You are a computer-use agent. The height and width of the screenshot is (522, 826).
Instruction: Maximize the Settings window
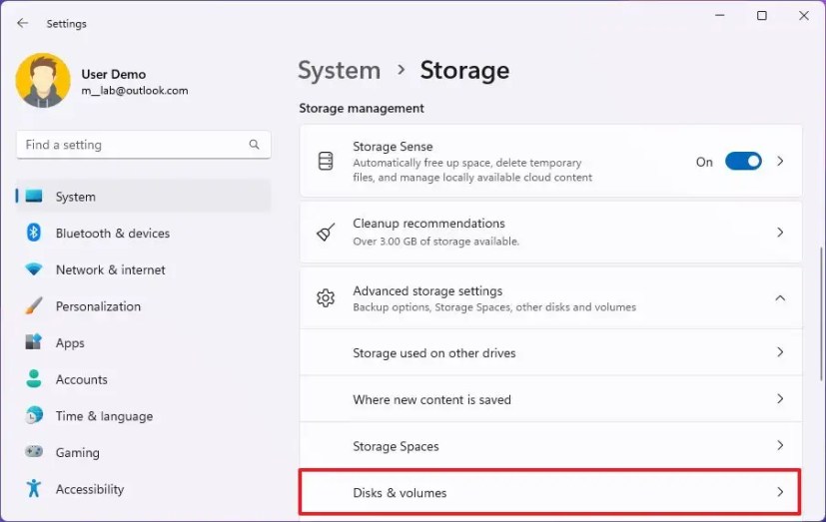[762, 16]
